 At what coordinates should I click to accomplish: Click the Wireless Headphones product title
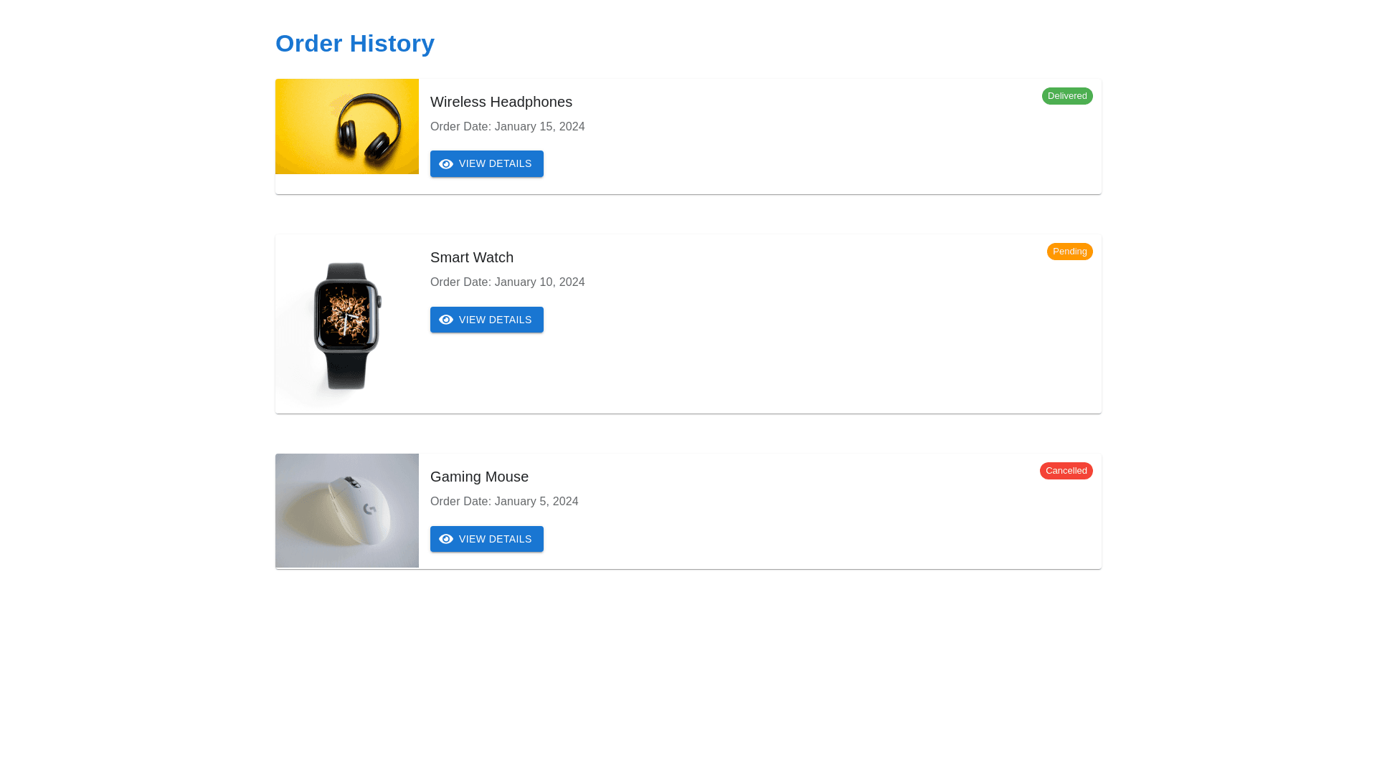point(501,102)
